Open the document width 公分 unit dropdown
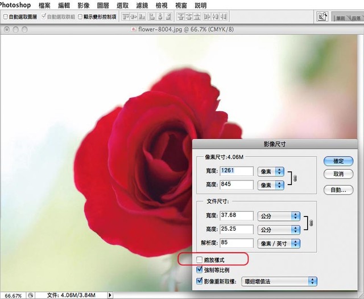Screen dimensions: 364x299 point(279,216)
